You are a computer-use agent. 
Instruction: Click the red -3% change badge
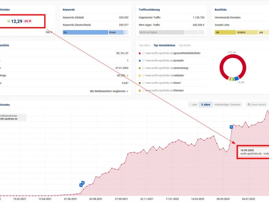pyautogui.click(x=28, y=21)
